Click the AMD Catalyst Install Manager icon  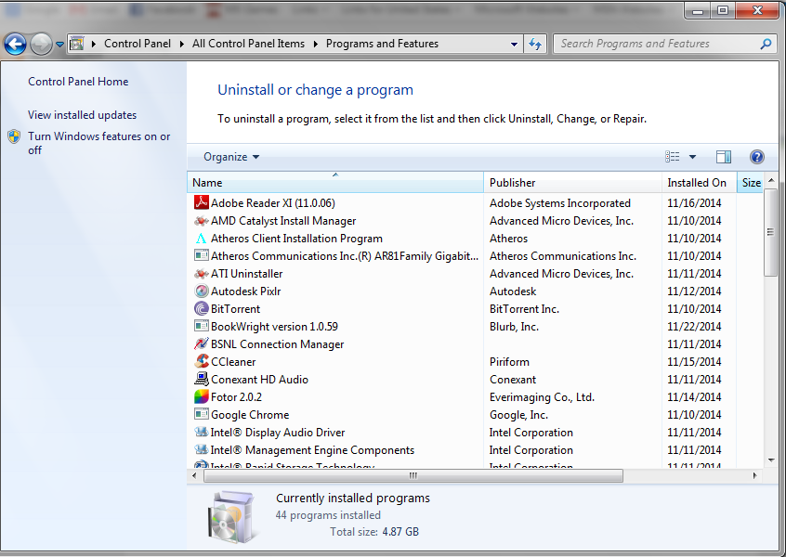(x=201, y=220)
